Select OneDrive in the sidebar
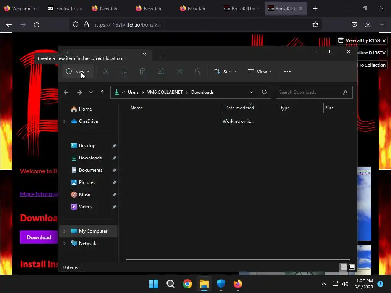The image size is (391, 293). 88,121
